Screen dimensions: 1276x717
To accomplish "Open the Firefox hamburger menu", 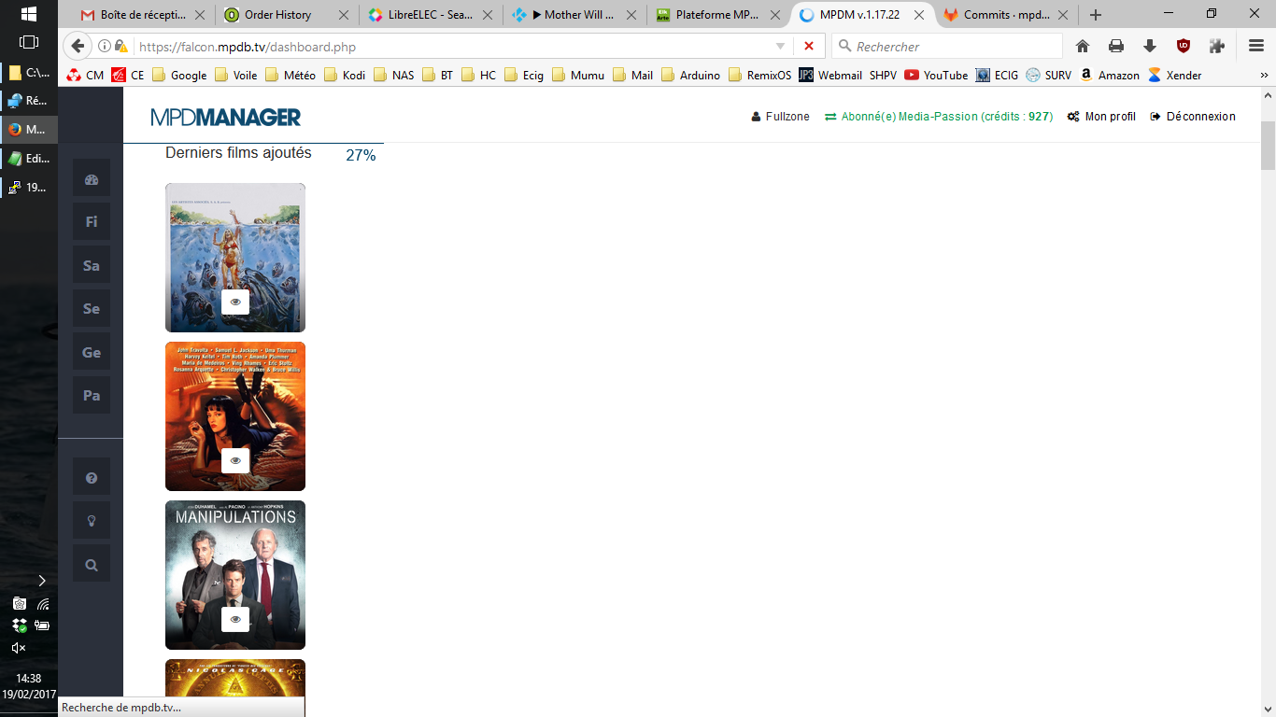I will [1256, 47].
